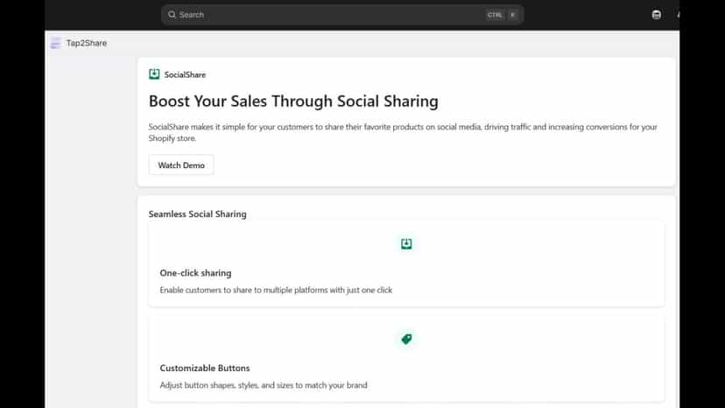Click the SocialShare brand label
Viewport: 725px width, 408px height.
click(x=185, y=74)
